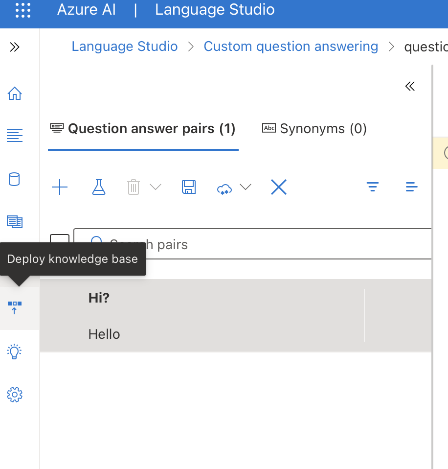Click Custom question answering breadcrumb link
Image resolution: width=448 pixels, height=469 pixels.
click(291, 47)
